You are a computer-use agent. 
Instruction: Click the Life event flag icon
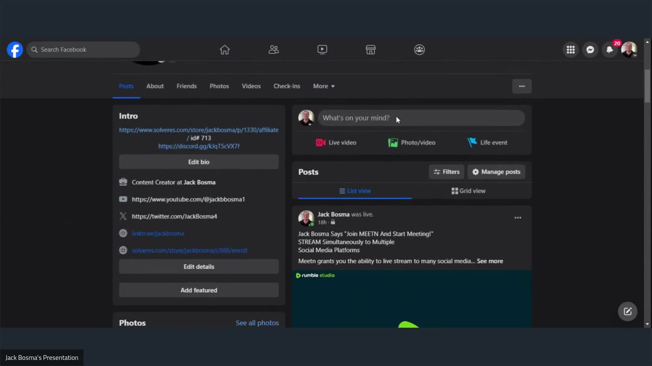click(x=472, y=142)
